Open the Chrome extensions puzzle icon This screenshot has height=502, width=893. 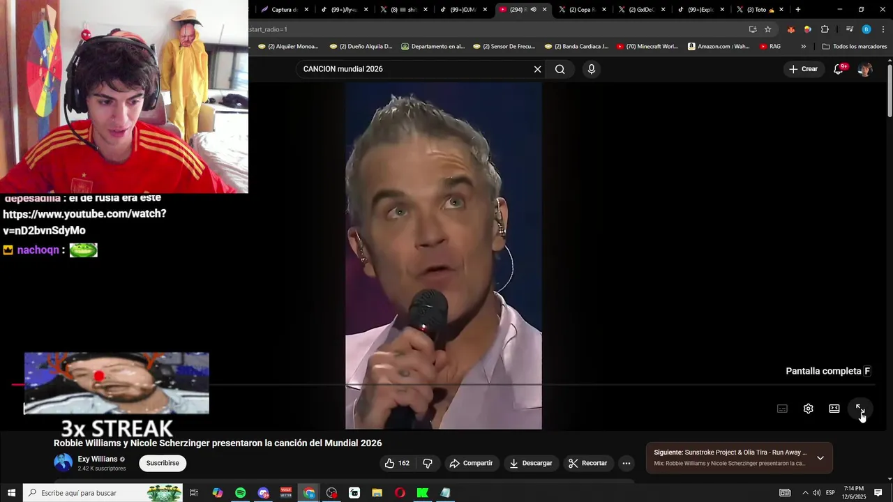coord(825,29)
